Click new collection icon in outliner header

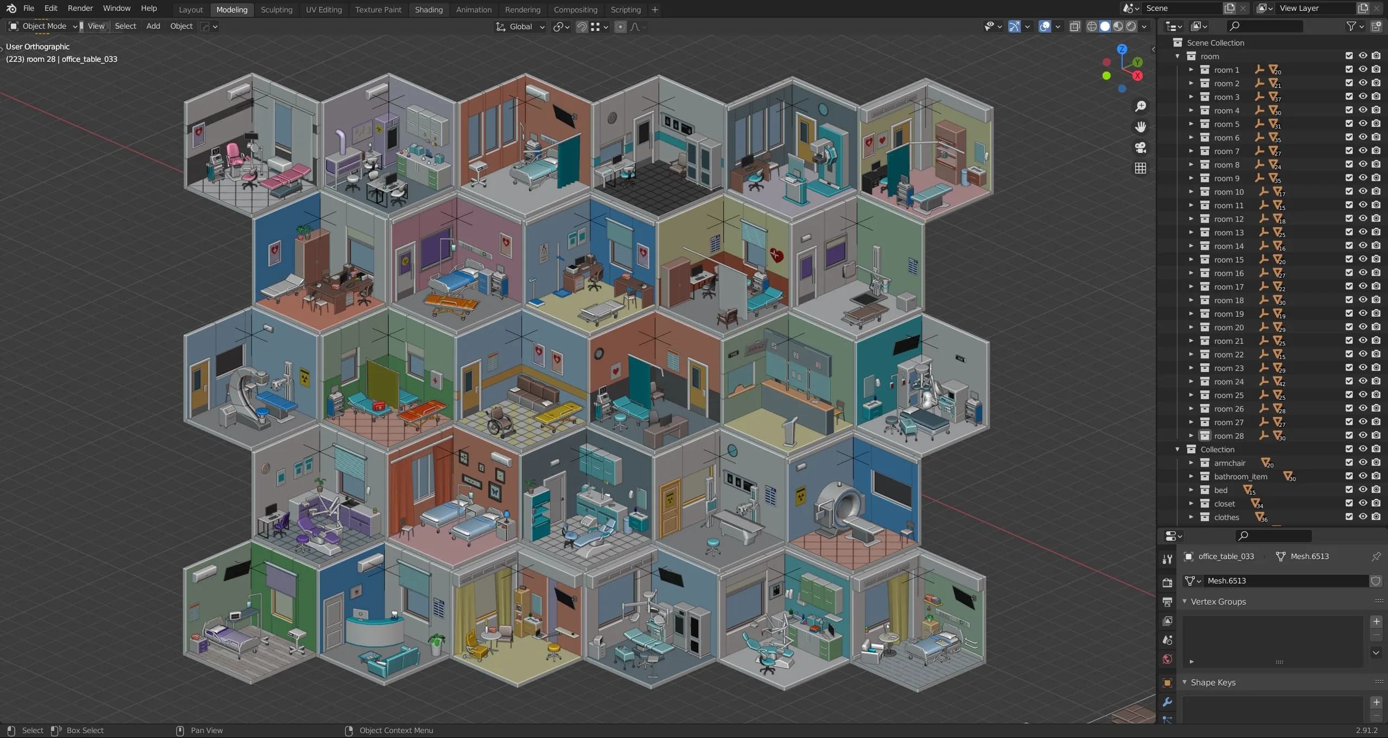click(x=1376, y=26)
